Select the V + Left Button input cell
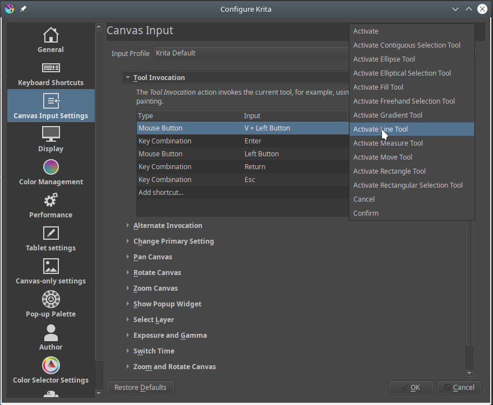 point(295,128)
